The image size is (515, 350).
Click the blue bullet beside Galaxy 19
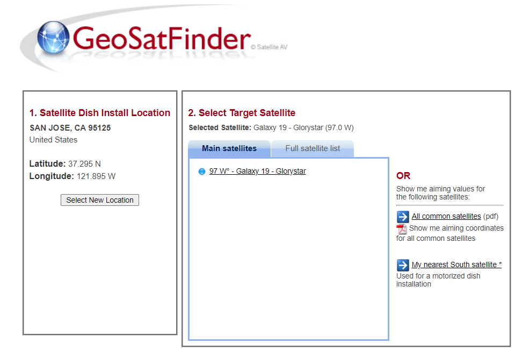coord(202,172)
